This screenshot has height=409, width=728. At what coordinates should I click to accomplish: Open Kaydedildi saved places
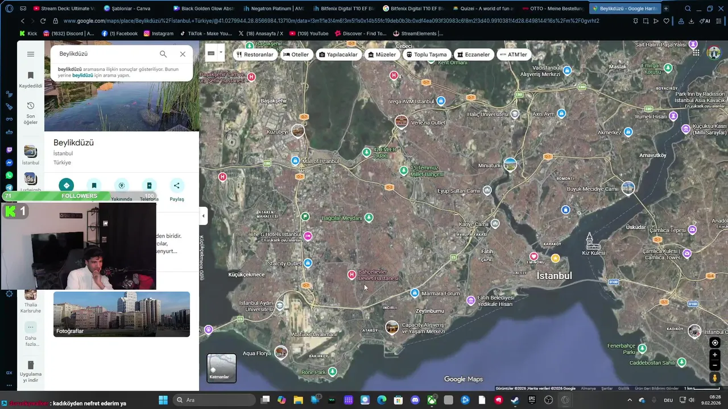pos(31,80)
